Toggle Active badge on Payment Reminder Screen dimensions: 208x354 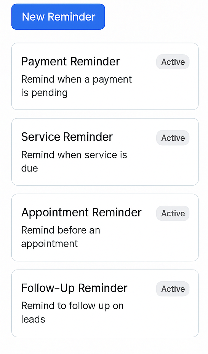(x=173, y=62)
